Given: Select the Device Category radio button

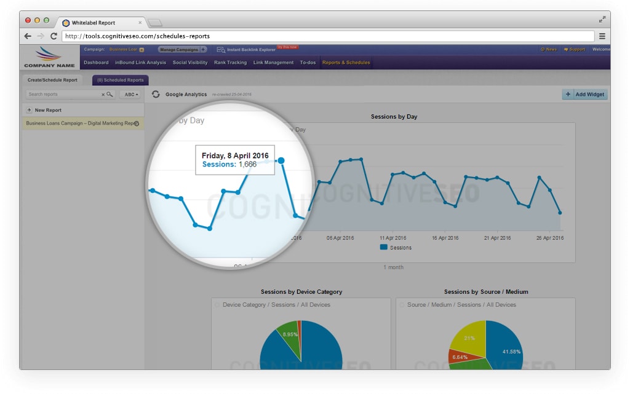Looking at the screenshot, I should click(x=217, y=305).
